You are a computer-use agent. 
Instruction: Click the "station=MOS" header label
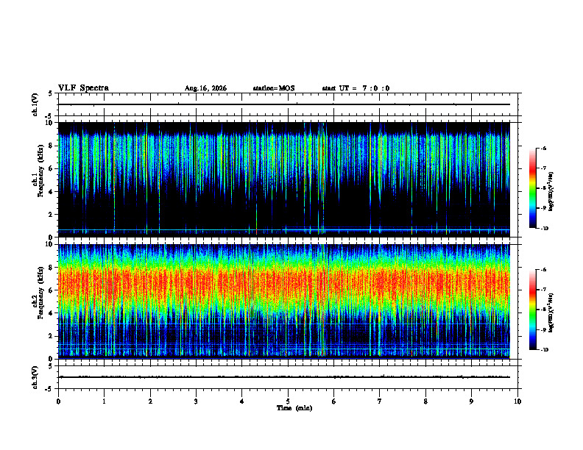pyautogui.click(x=274, y=88)
